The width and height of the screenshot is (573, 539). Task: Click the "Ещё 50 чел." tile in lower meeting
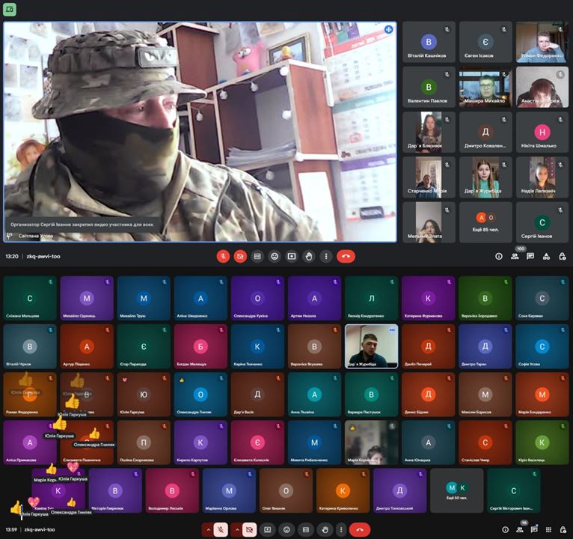[456, 490]
